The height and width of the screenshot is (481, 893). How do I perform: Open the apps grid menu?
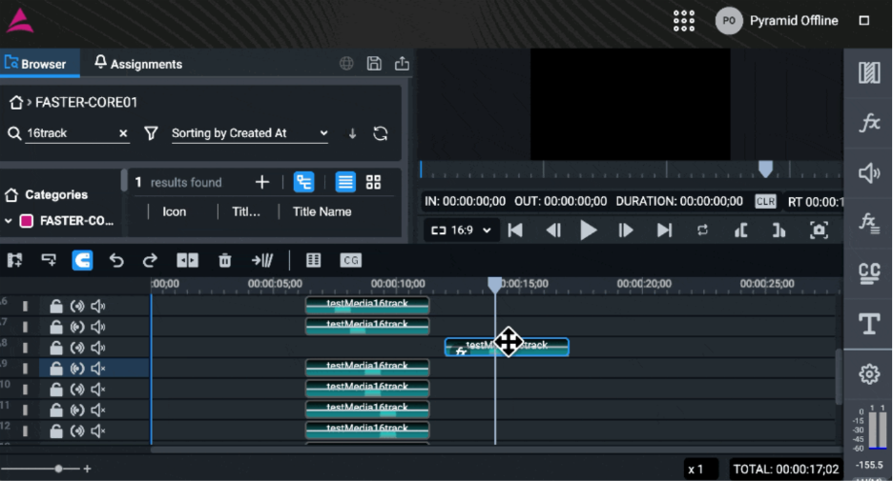coord(683,21)
